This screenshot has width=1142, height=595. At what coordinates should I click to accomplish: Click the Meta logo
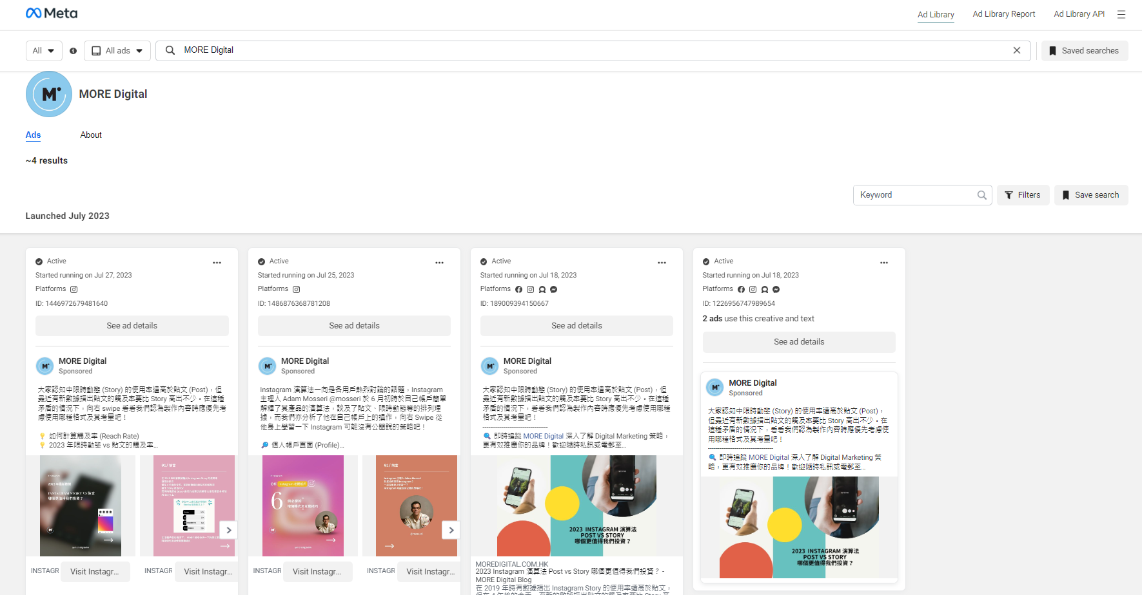click(x=52, y=14)
